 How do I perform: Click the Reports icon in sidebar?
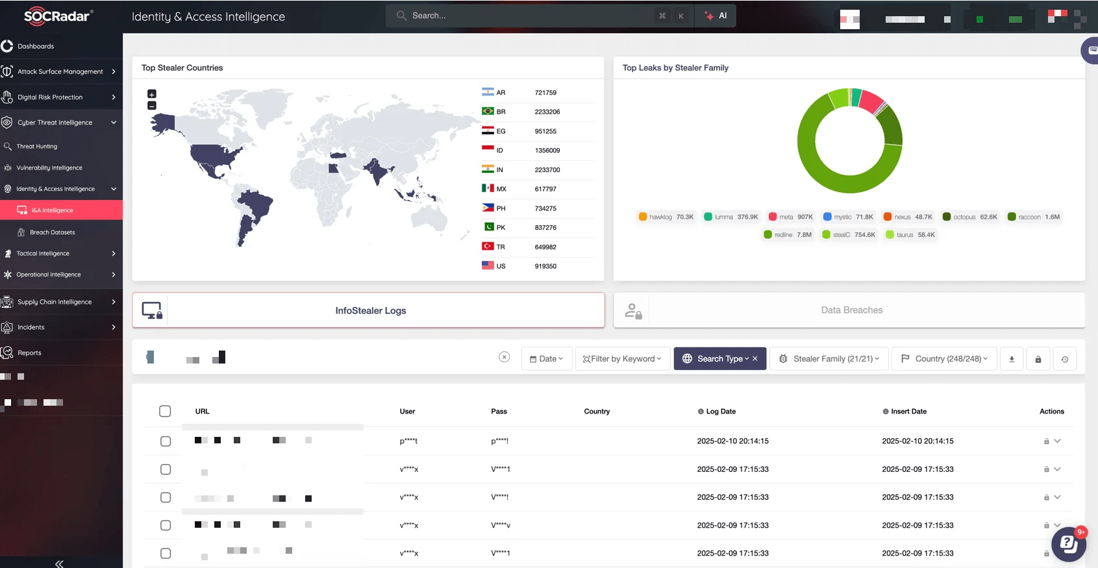tap(7, 352)
